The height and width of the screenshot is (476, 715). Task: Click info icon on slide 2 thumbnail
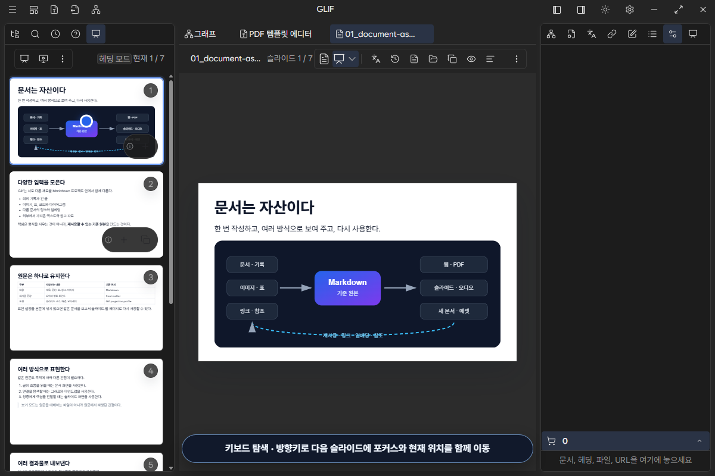coord(108,240)
